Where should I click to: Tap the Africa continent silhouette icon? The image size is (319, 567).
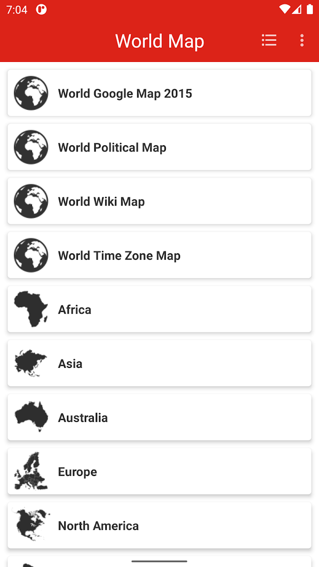point(31,309)
